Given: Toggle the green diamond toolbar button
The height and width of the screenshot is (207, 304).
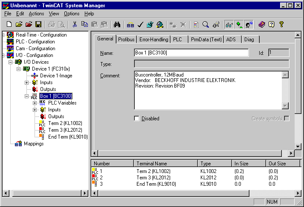Looking at the screenshot, I should click(x=239, y=25).
